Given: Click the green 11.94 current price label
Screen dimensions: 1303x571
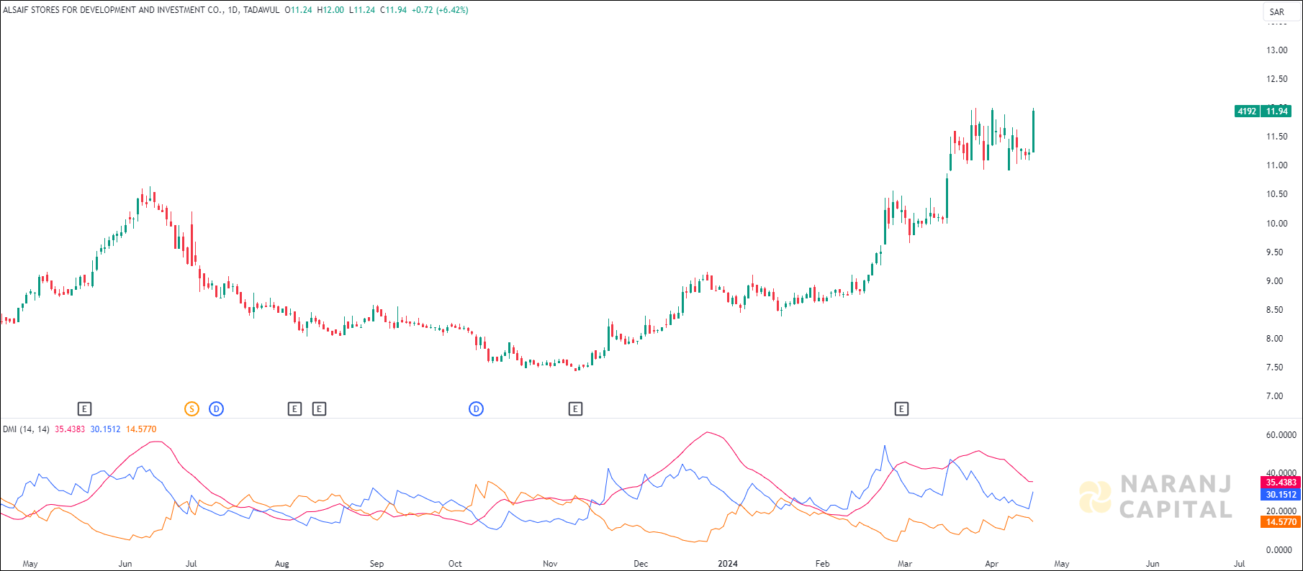Looking at the screenshot, I should pos(1277,111).
